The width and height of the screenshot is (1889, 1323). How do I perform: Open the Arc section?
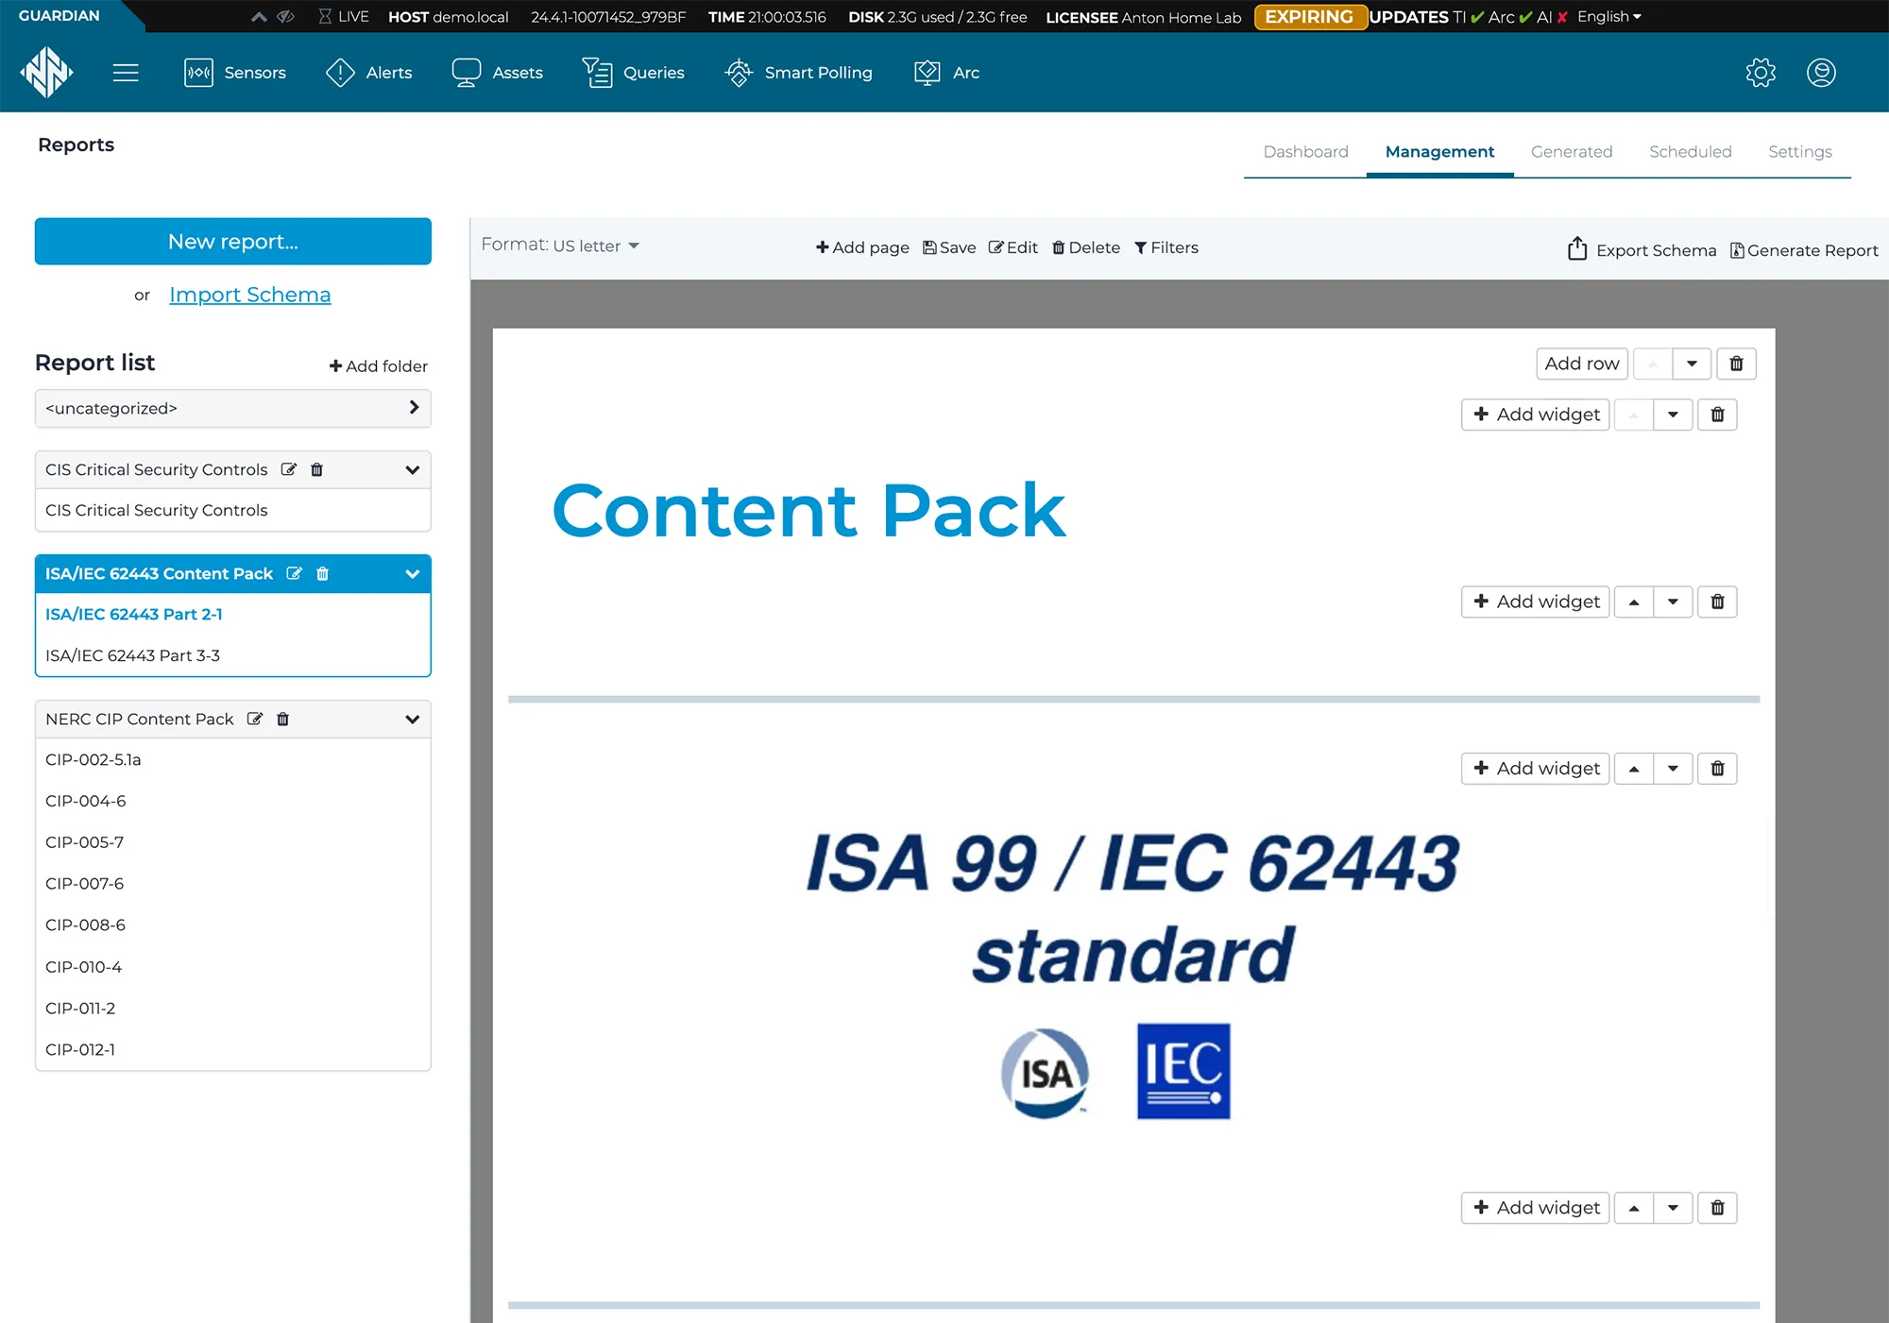(946, 73)
